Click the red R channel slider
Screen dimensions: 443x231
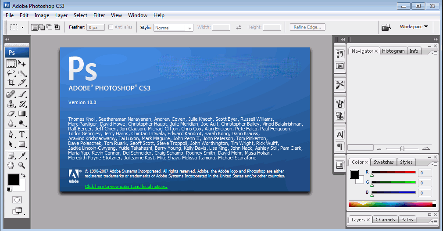point(393,172)
